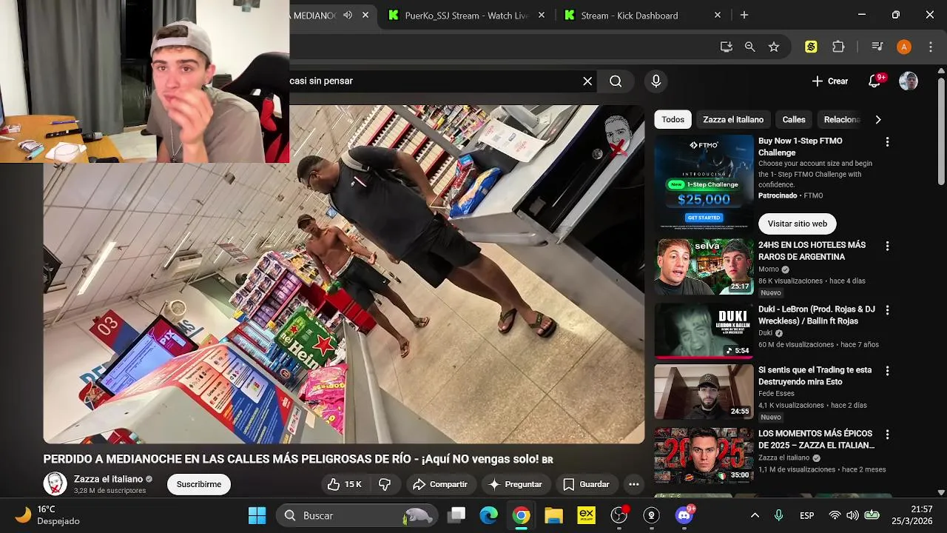Open the ESP language selector
Screen dimensions: 947x533
click(x=806, y=515)
